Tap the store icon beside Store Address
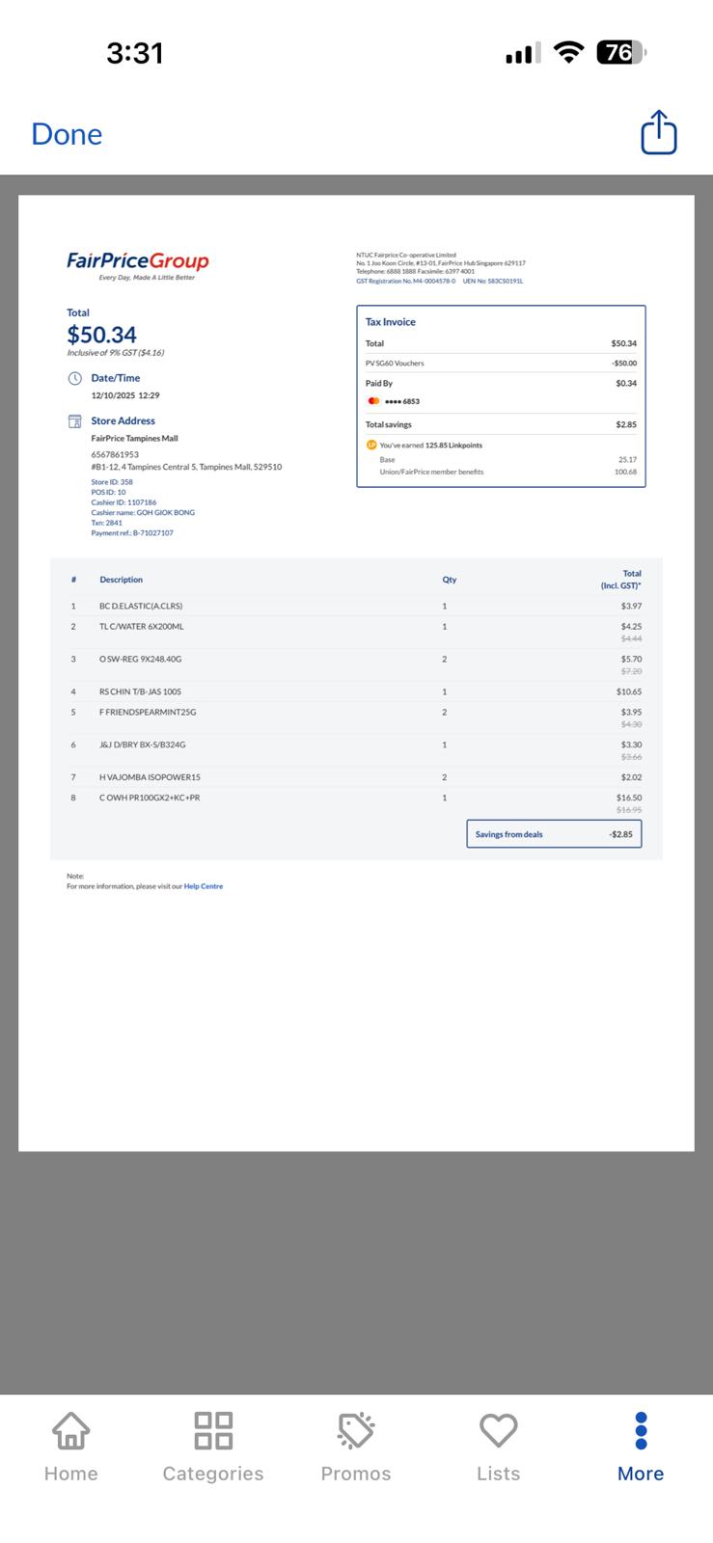Image resolution: width=713 pixels, height=1543 pixels. click(x=74, y=421)
